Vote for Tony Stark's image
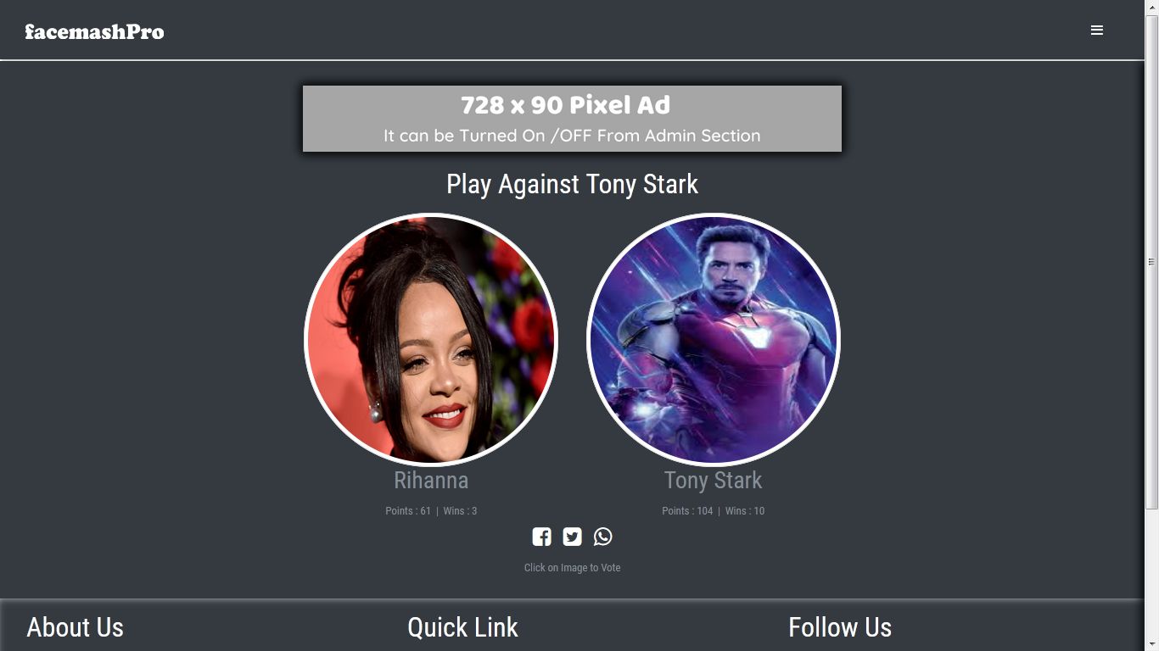Image resolution: width=1159 pixels, height=651 pixels. [x=714, y=340]
